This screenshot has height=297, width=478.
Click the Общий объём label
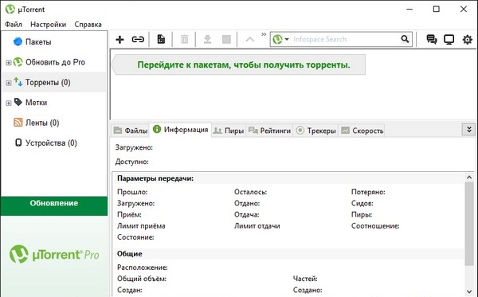pyautogui.click(x=142, y=279)
